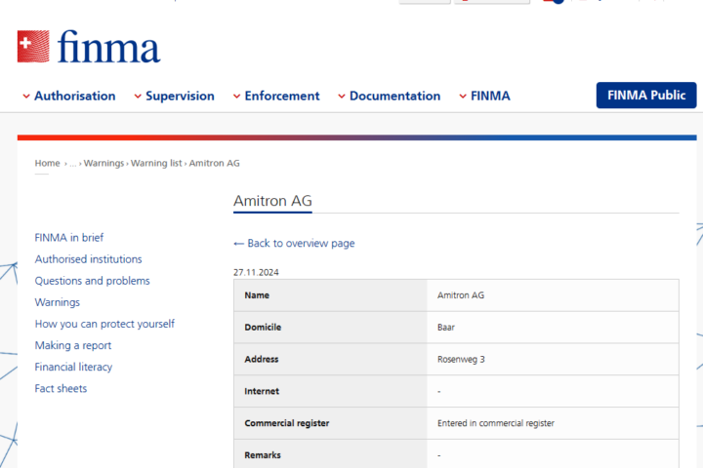
Task: Open FINMA in brief sidebar link
Action: (x=69, y=237)
